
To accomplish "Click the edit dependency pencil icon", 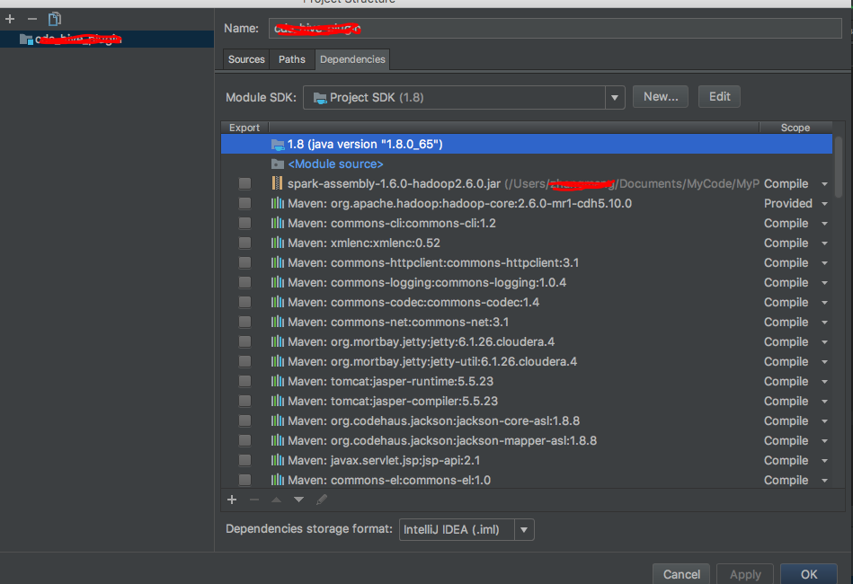I will tap(322, 500).
